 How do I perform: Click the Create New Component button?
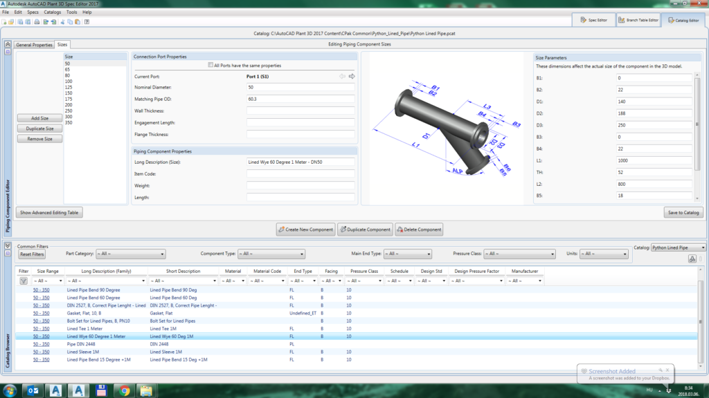coord(305,229)
